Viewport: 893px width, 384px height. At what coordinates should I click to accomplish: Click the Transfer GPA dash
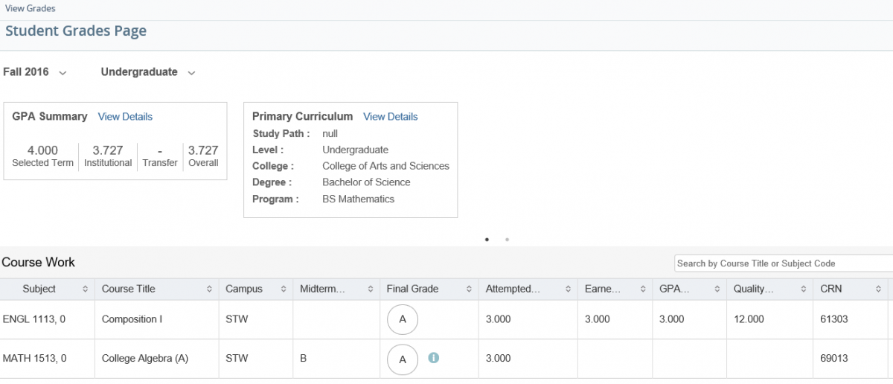160,150
